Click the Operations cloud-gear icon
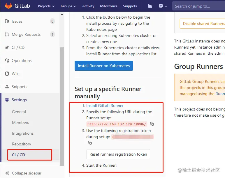This screenshot has width=225, height=178. tap(7, 60)
